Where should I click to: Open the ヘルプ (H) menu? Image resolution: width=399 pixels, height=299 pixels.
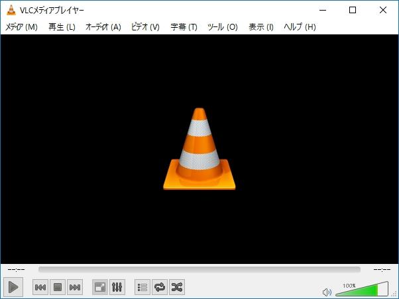(x=300, y=26)
